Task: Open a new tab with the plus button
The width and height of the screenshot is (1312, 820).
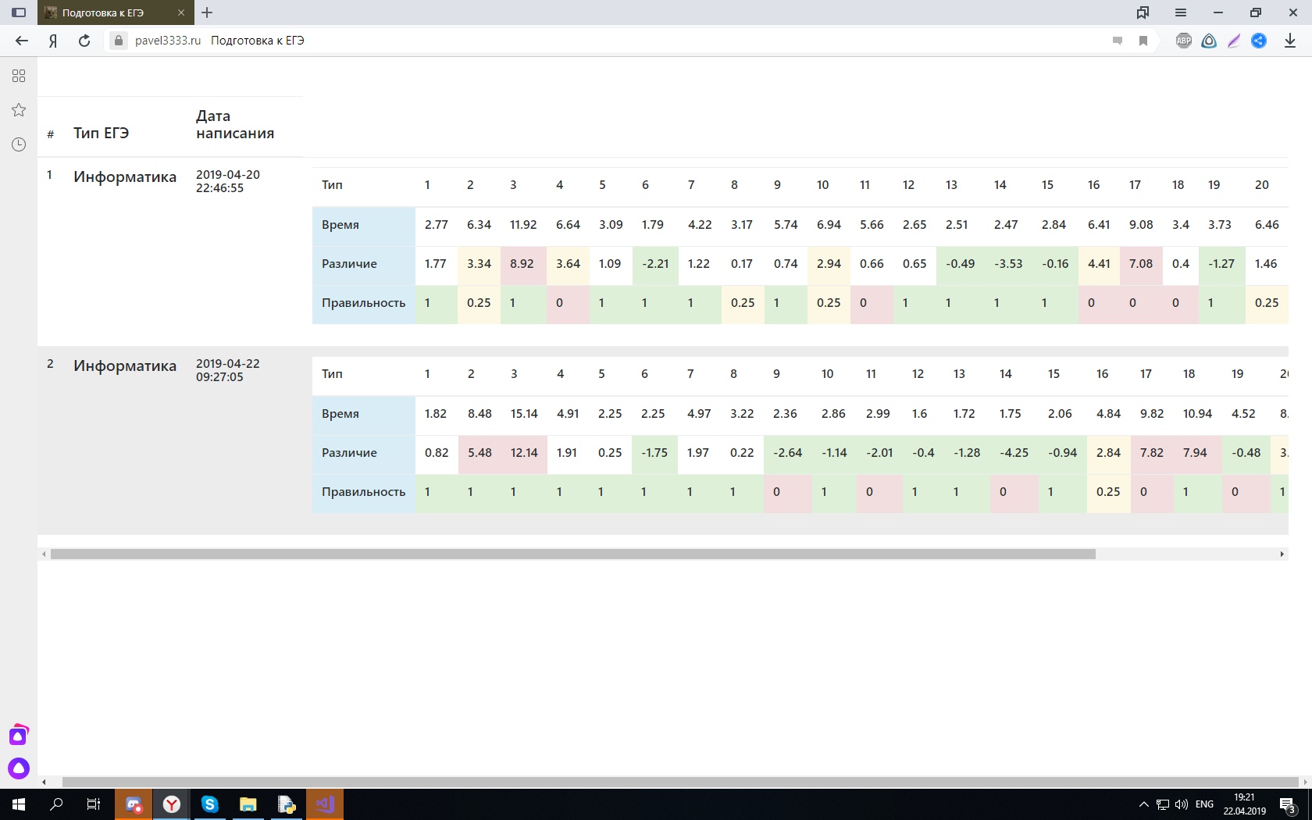Action: pos(207,12)
